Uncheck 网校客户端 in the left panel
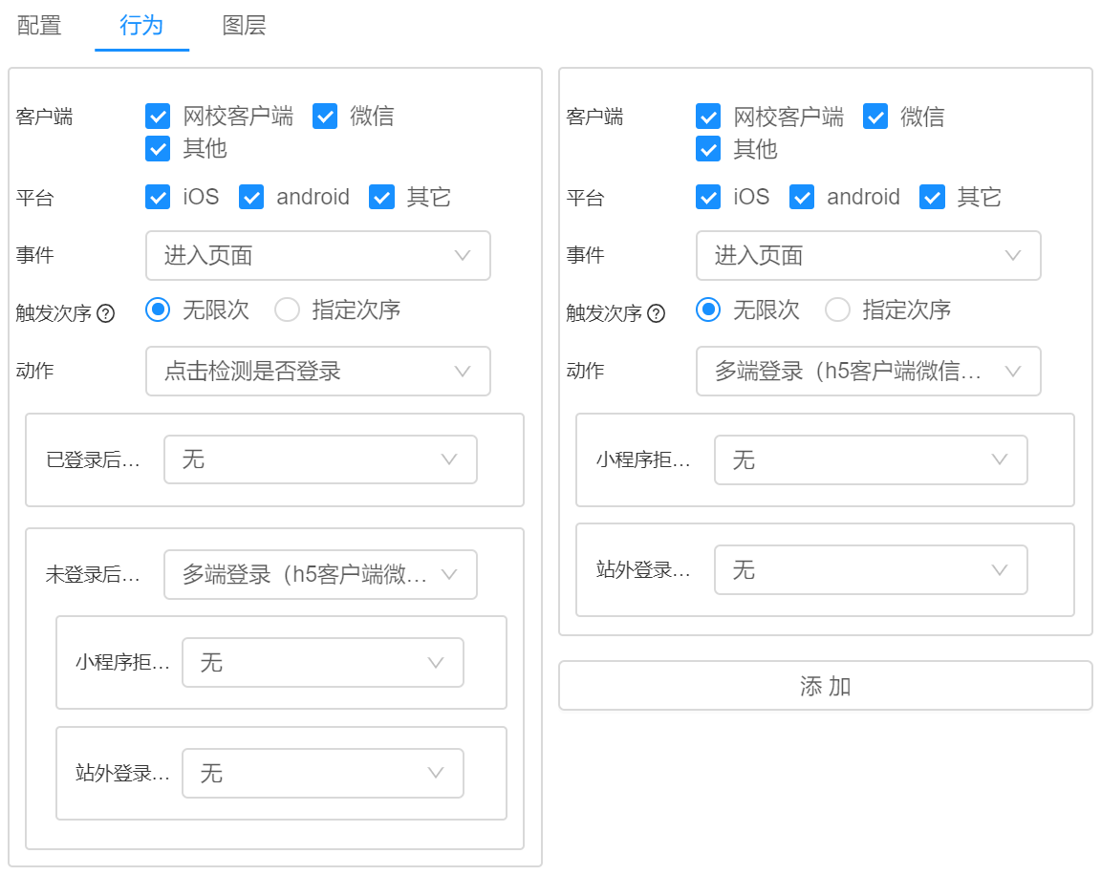 tap(158, 117)
